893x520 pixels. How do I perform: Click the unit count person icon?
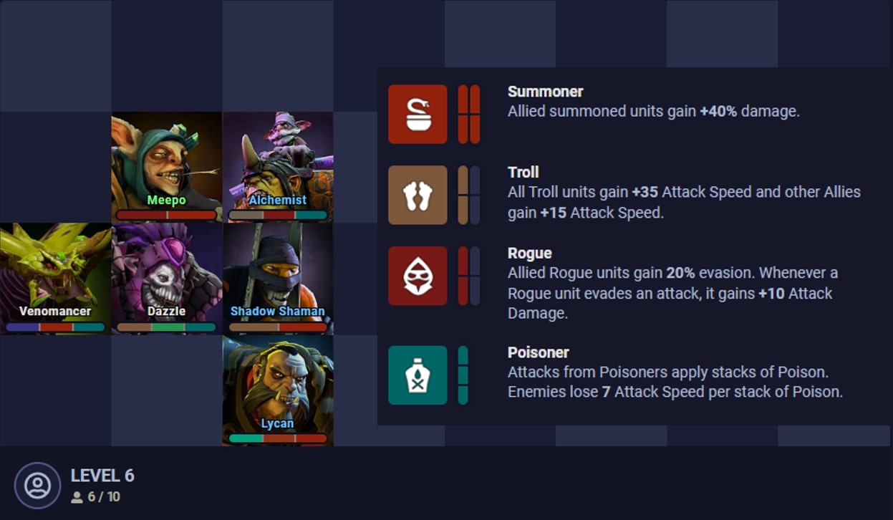click(x=77, y=497)
